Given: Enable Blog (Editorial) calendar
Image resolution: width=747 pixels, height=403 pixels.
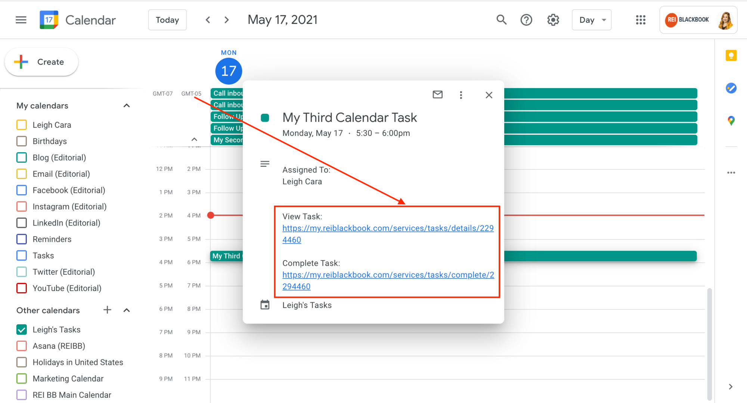Looking at the screenshot, I should click(x=22, y=157).
